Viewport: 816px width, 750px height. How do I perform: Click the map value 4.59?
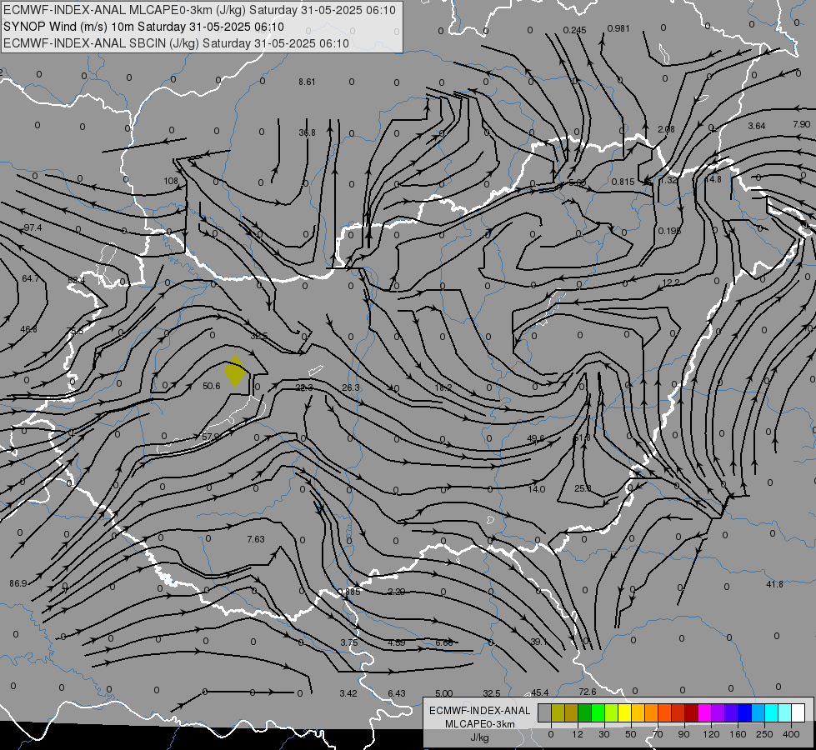pyautogui.click(x=397, y=642)
